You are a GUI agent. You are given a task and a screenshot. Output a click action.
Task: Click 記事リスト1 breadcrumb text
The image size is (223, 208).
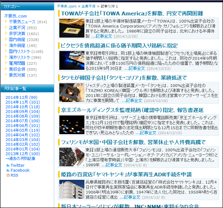click(109, 6)
